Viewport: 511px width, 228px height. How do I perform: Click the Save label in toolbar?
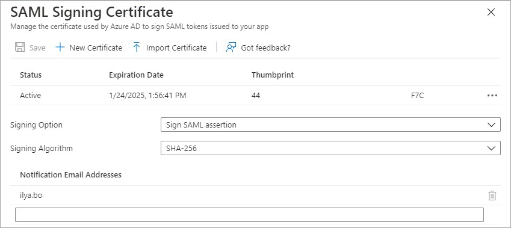37,48
